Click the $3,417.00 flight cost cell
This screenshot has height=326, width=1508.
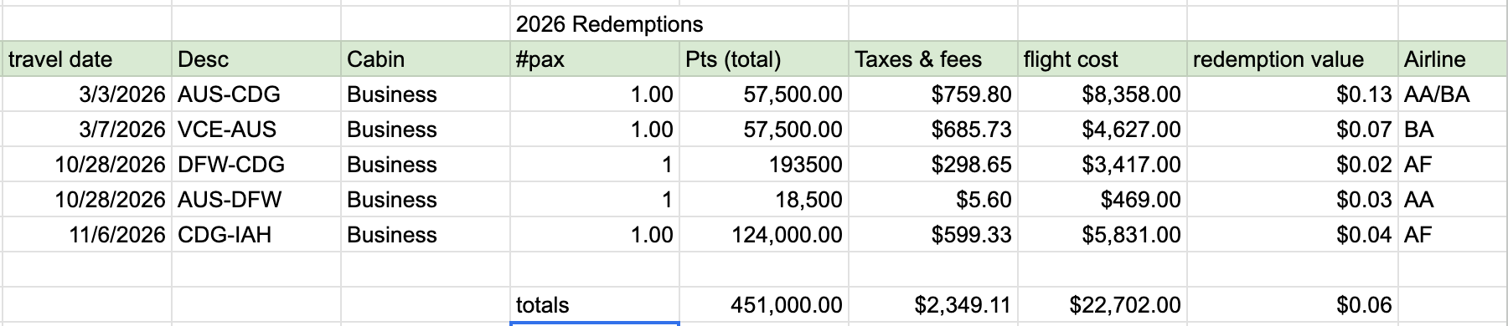(1103, 165)
